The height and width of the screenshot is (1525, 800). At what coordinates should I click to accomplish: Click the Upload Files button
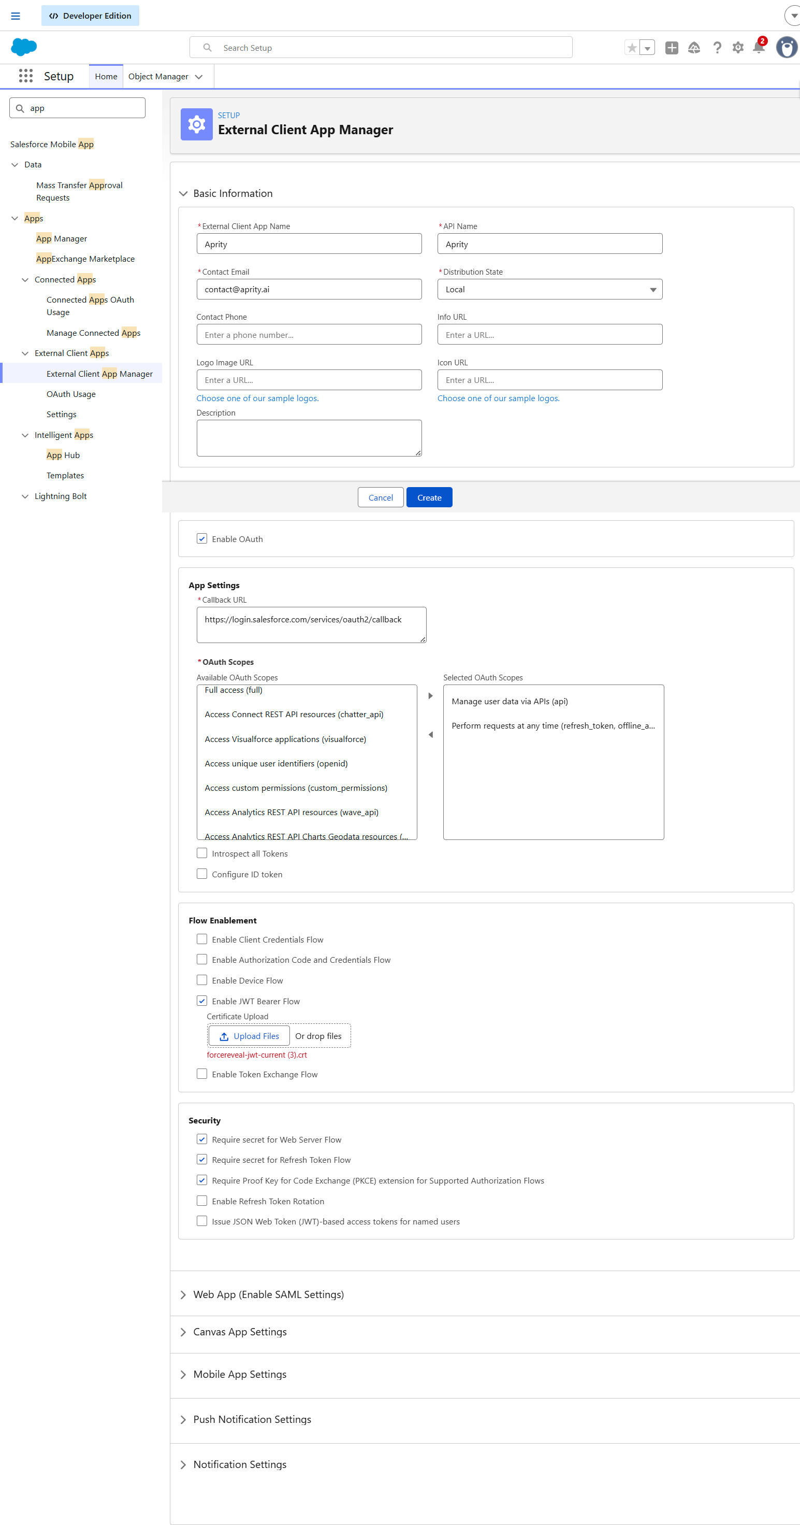[249, 1036]
